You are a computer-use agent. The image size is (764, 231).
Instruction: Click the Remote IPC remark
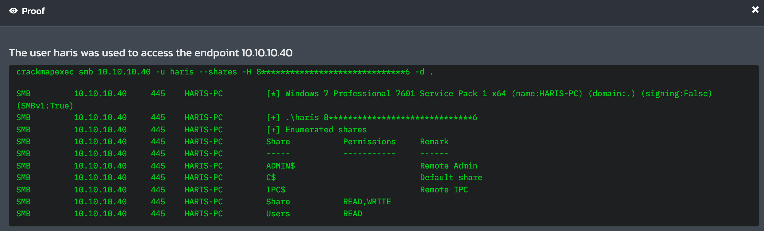coord(444,190)
